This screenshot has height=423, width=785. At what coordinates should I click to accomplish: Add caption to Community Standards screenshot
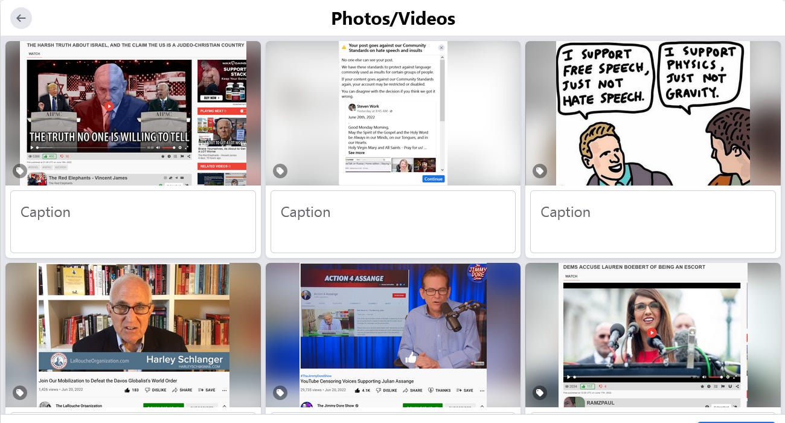tap(393, 222)
